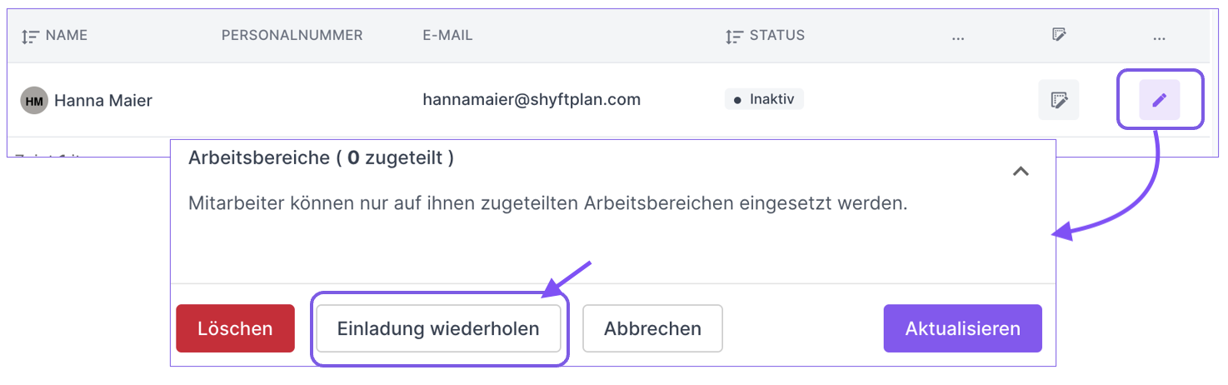Click the ellipsis header next to STATUS

957,36
